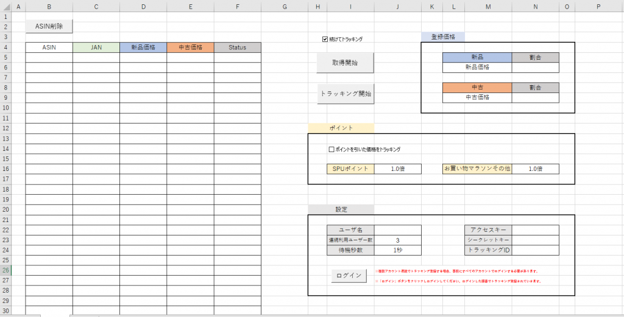Viewport: 624px width, 317px height.
Task: Select column B header
Action: [49, 7]
